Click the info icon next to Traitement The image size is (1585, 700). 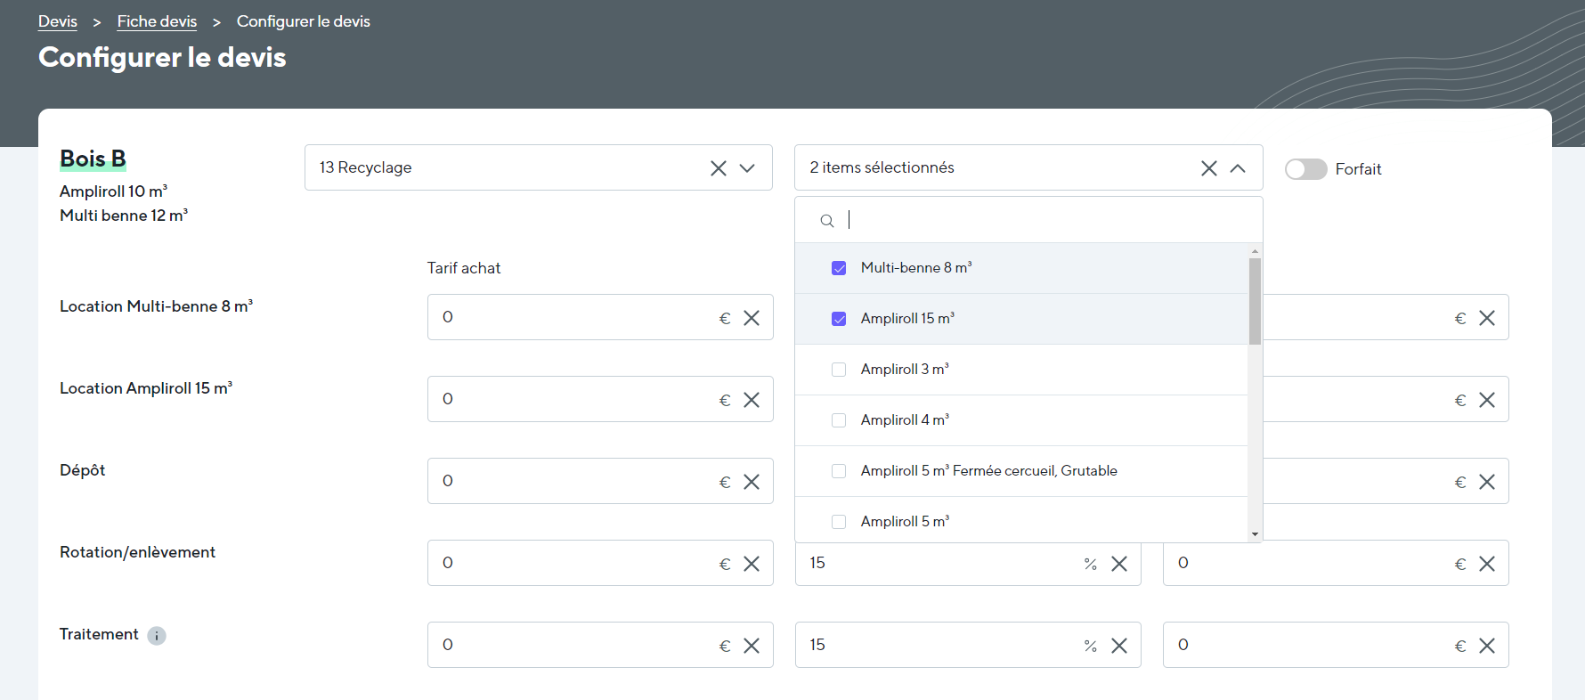pyautogui.click(x=157, y=636)
